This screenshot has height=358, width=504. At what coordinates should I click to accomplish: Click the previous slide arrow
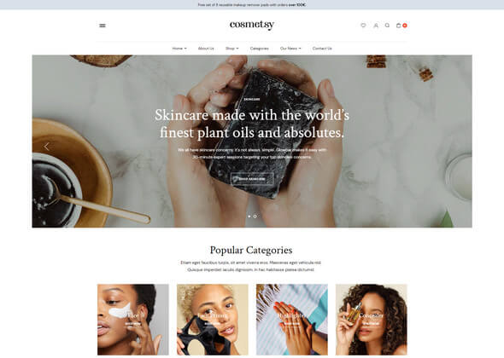[47, 147]
